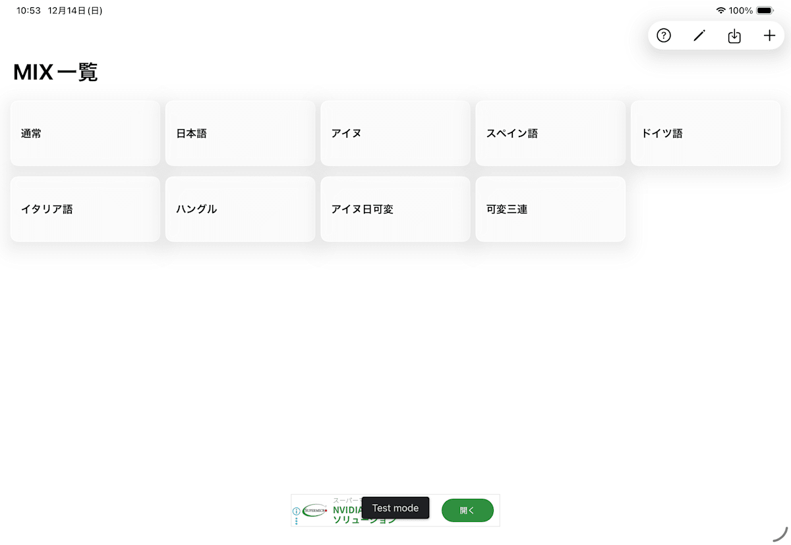Select the 可変三連 card
The height and width of the screenshot is (545, 791).
(x=550, y=209)
